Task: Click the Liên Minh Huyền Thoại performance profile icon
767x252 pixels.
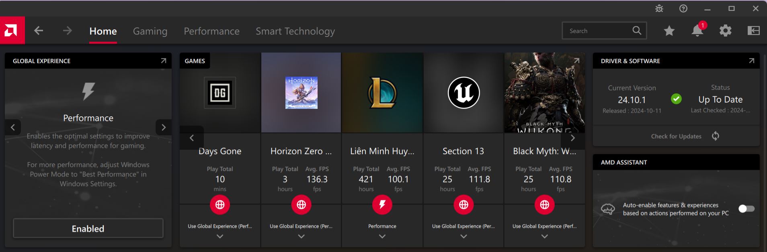Action: pyautogui.click(x=382, y=205)
